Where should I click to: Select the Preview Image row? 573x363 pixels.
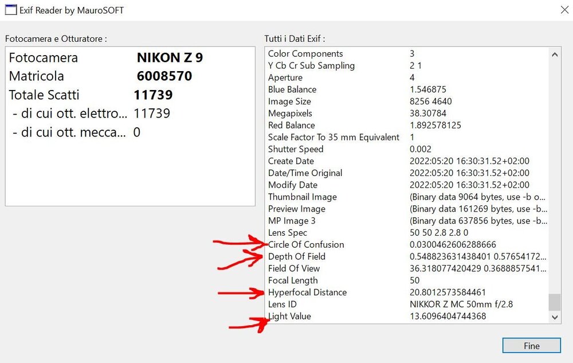coord(407,209)
